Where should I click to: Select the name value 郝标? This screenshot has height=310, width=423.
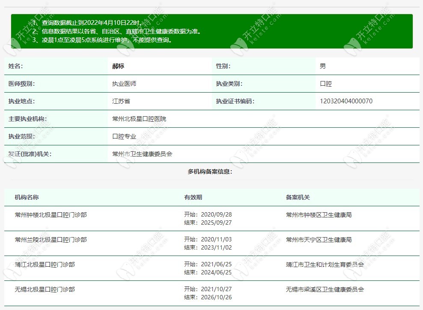[118, 66]
